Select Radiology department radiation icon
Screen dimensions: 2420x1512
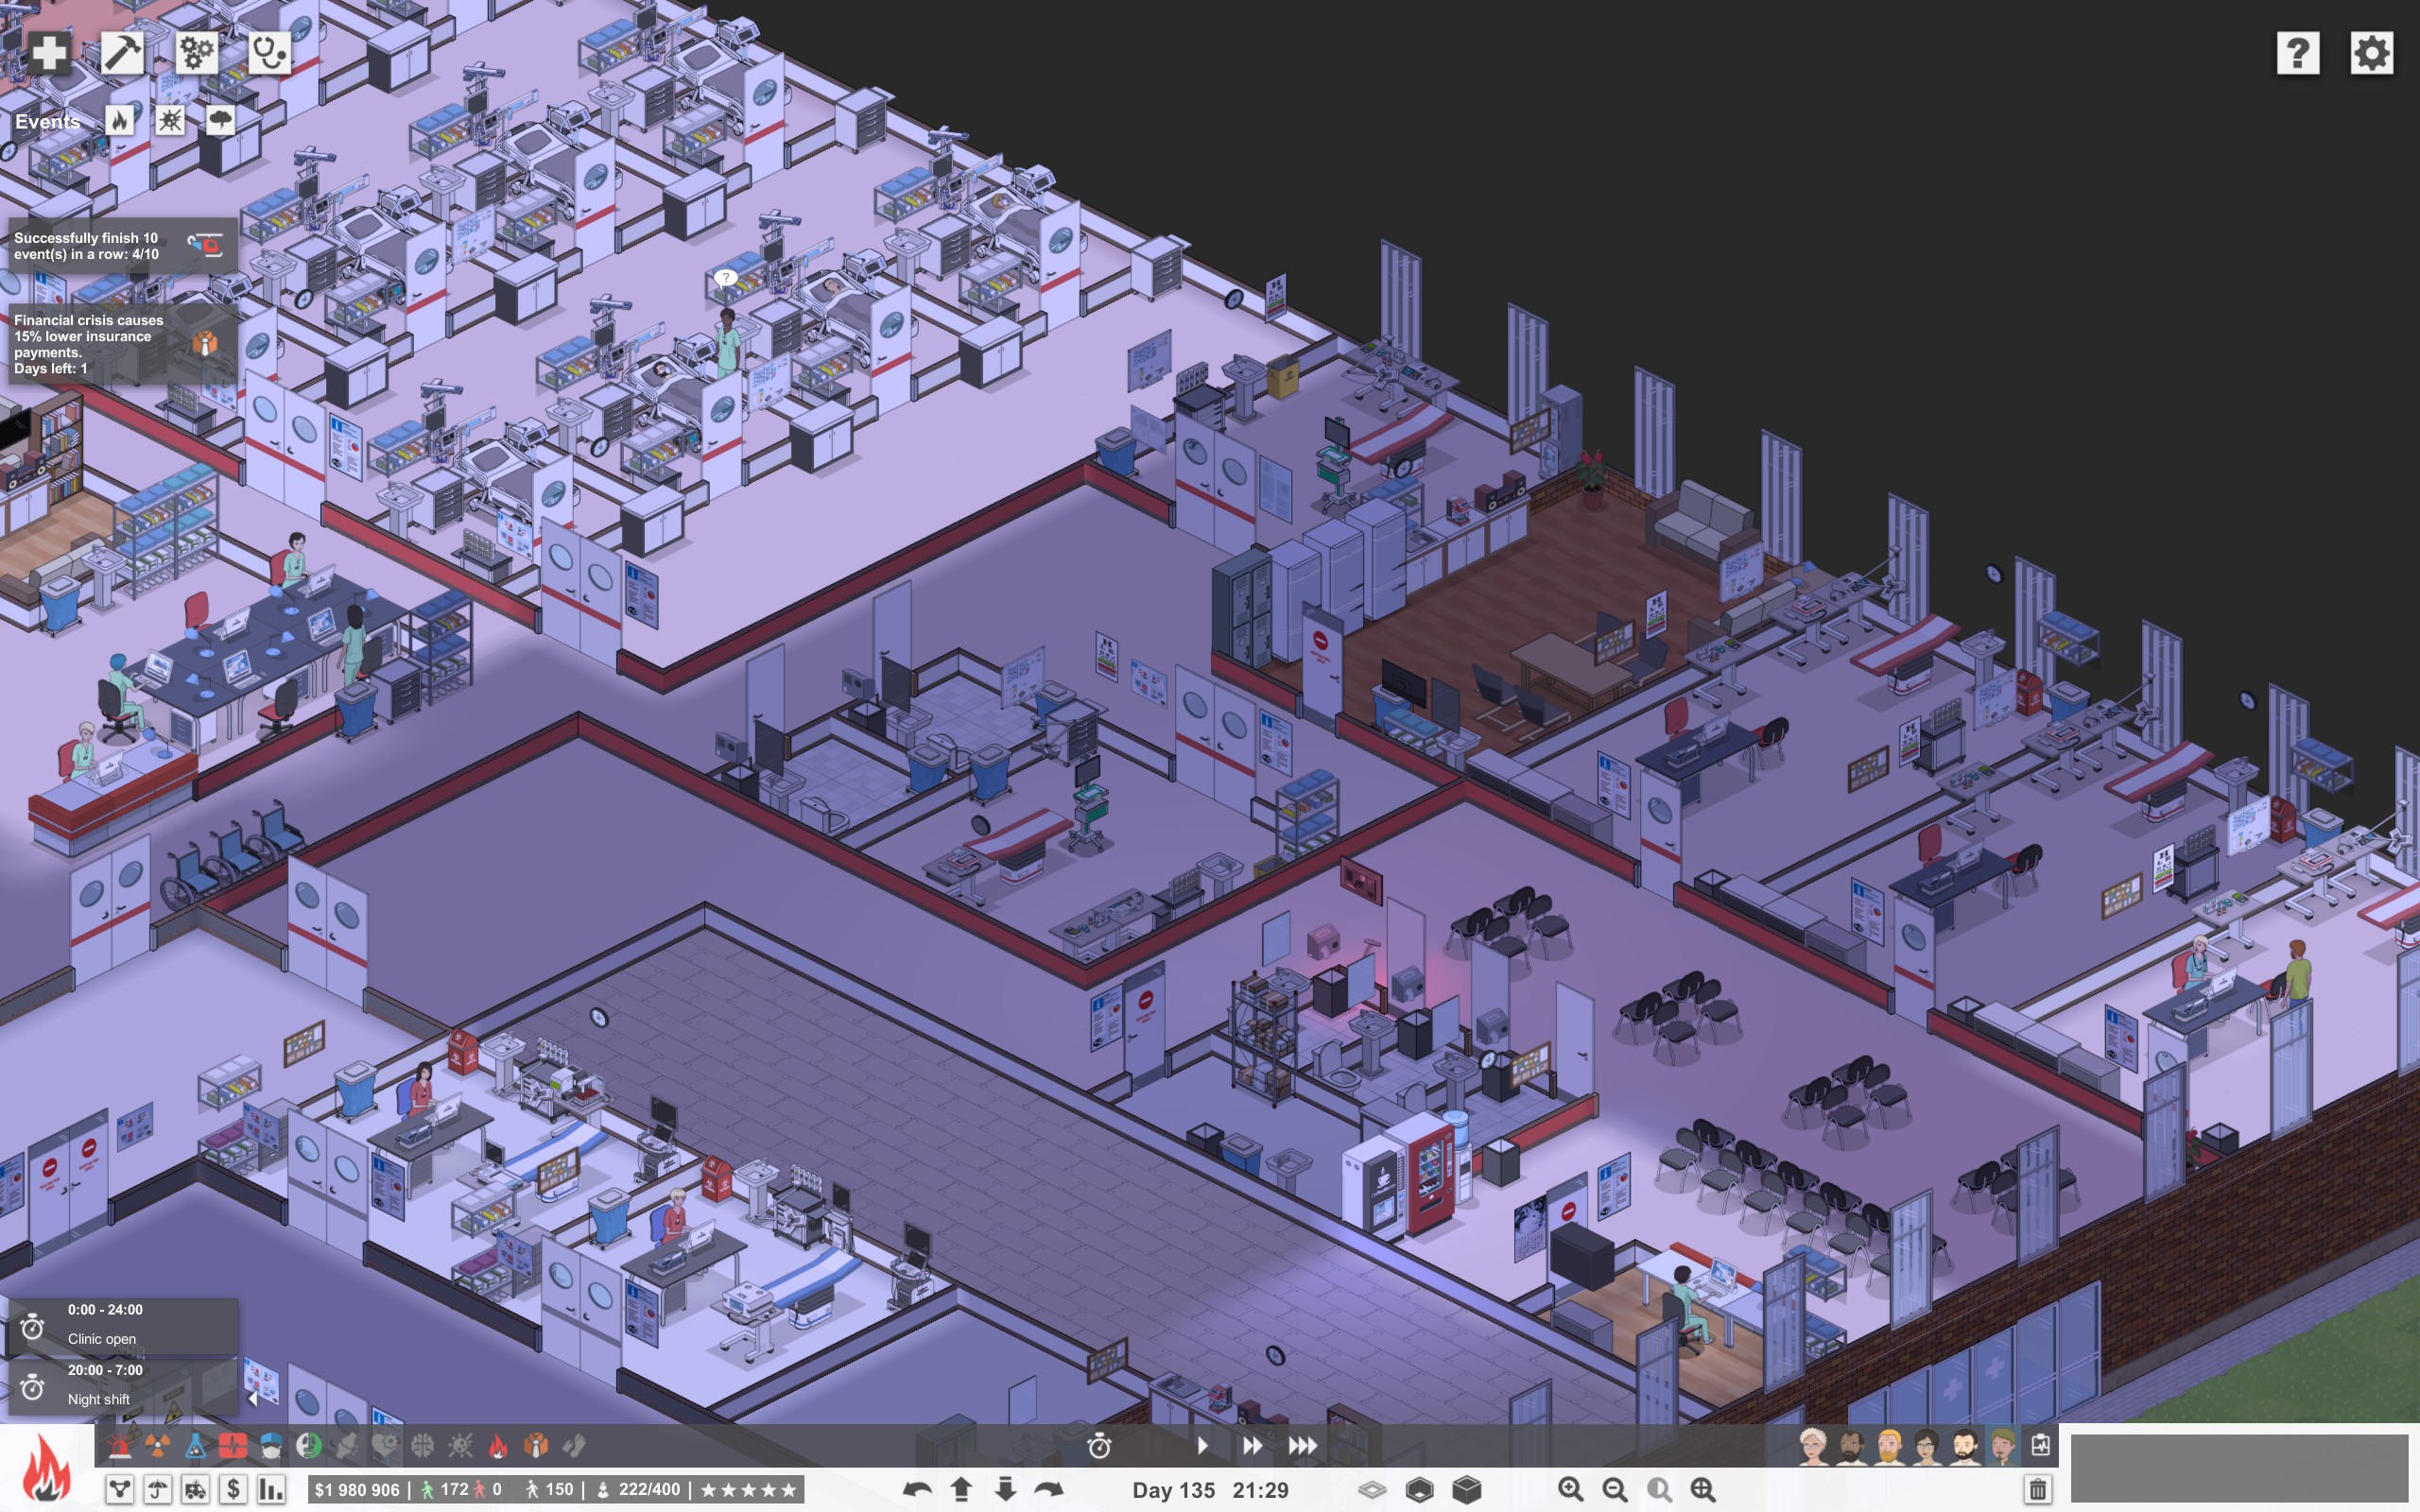(x=157, y=1445)
